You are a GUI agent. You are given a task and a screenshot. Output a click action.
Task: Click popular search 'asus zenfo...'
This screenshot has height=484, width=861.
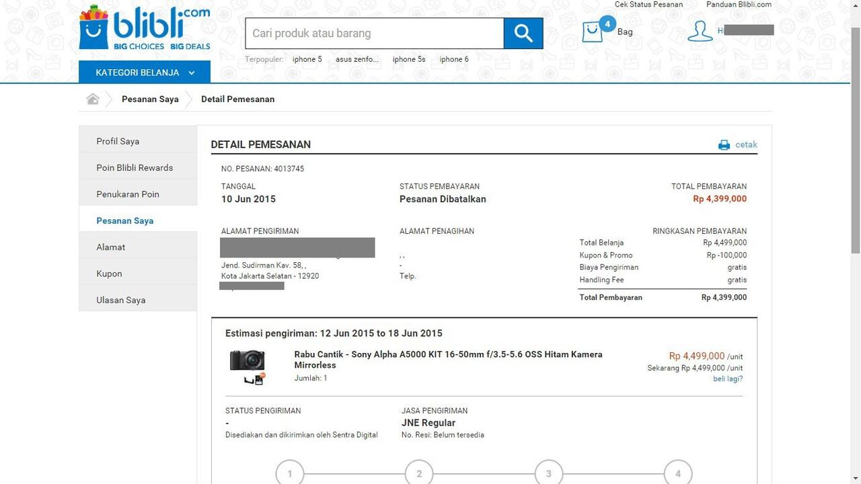point(357,59)
